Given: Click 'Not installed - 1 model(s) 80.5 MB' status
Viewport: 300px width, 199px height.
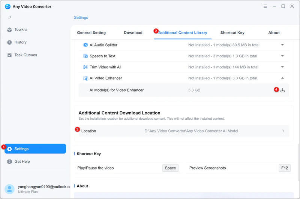Looking at the screenshot, I should (223, 45).
